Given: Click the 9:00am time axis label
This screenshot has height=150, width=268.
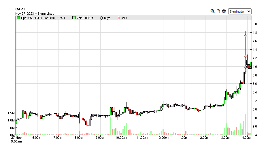Looking at the screenshot, I should click(100, 138).
